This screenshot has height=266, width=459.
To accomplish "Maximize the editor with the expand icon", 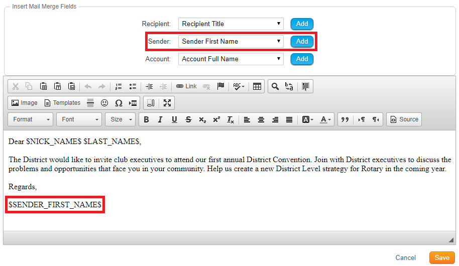I will 167,103.
